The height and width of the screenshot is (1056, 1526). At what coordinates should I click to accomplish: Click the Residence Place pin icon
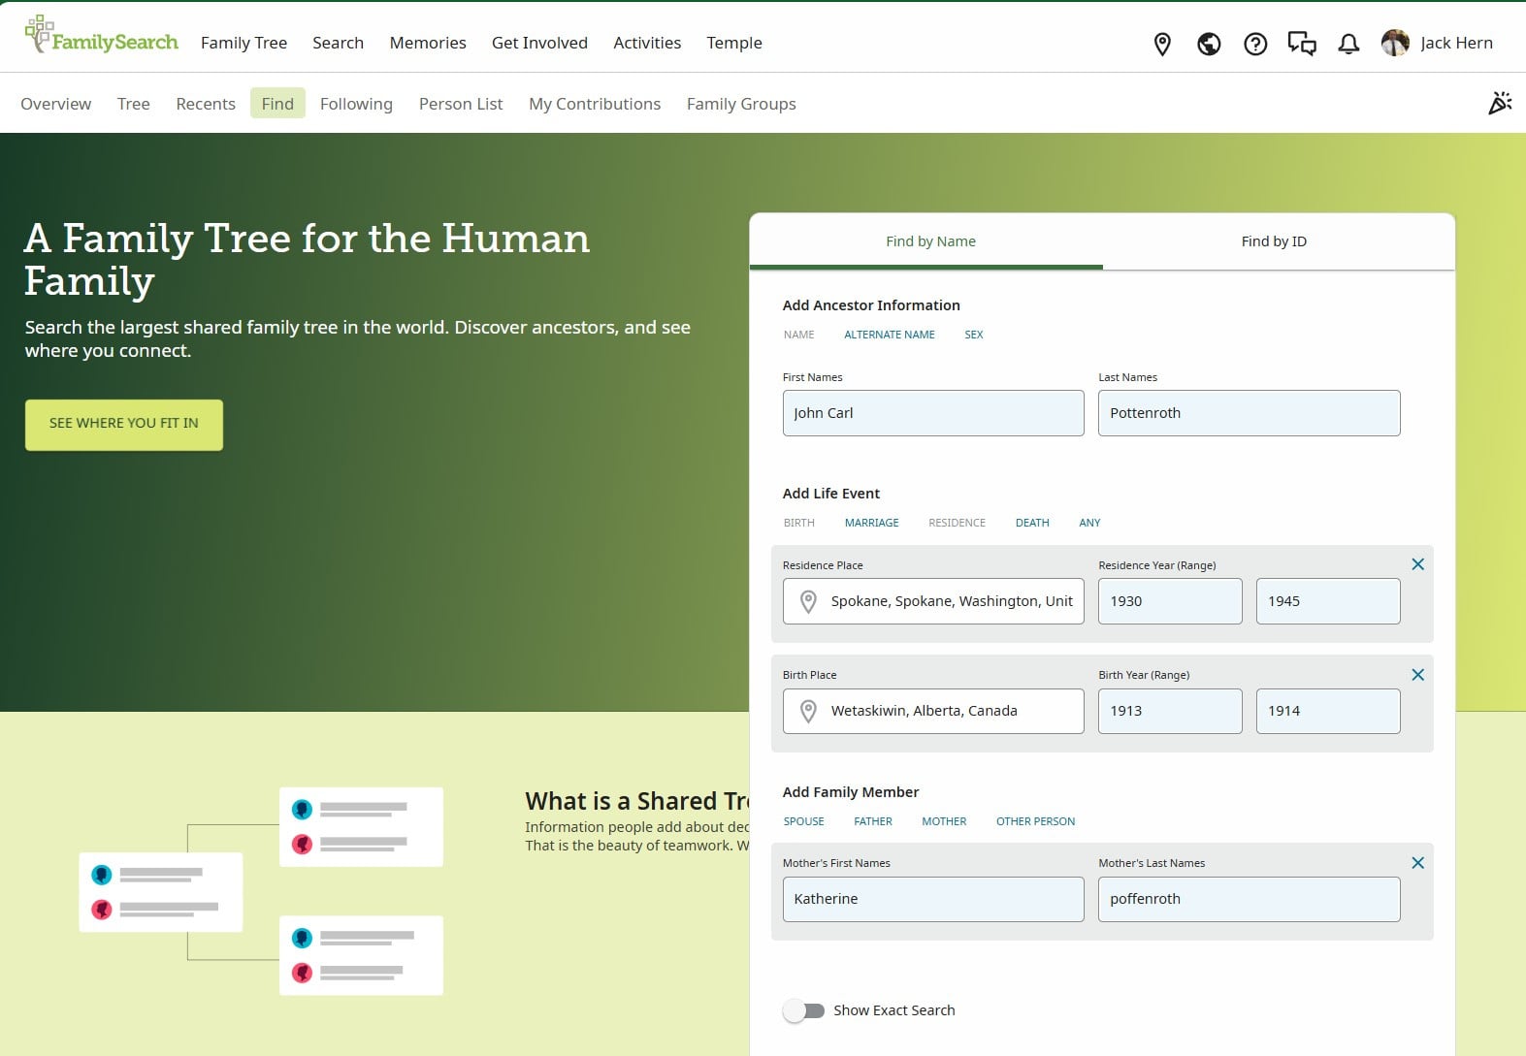pos(808,602)
